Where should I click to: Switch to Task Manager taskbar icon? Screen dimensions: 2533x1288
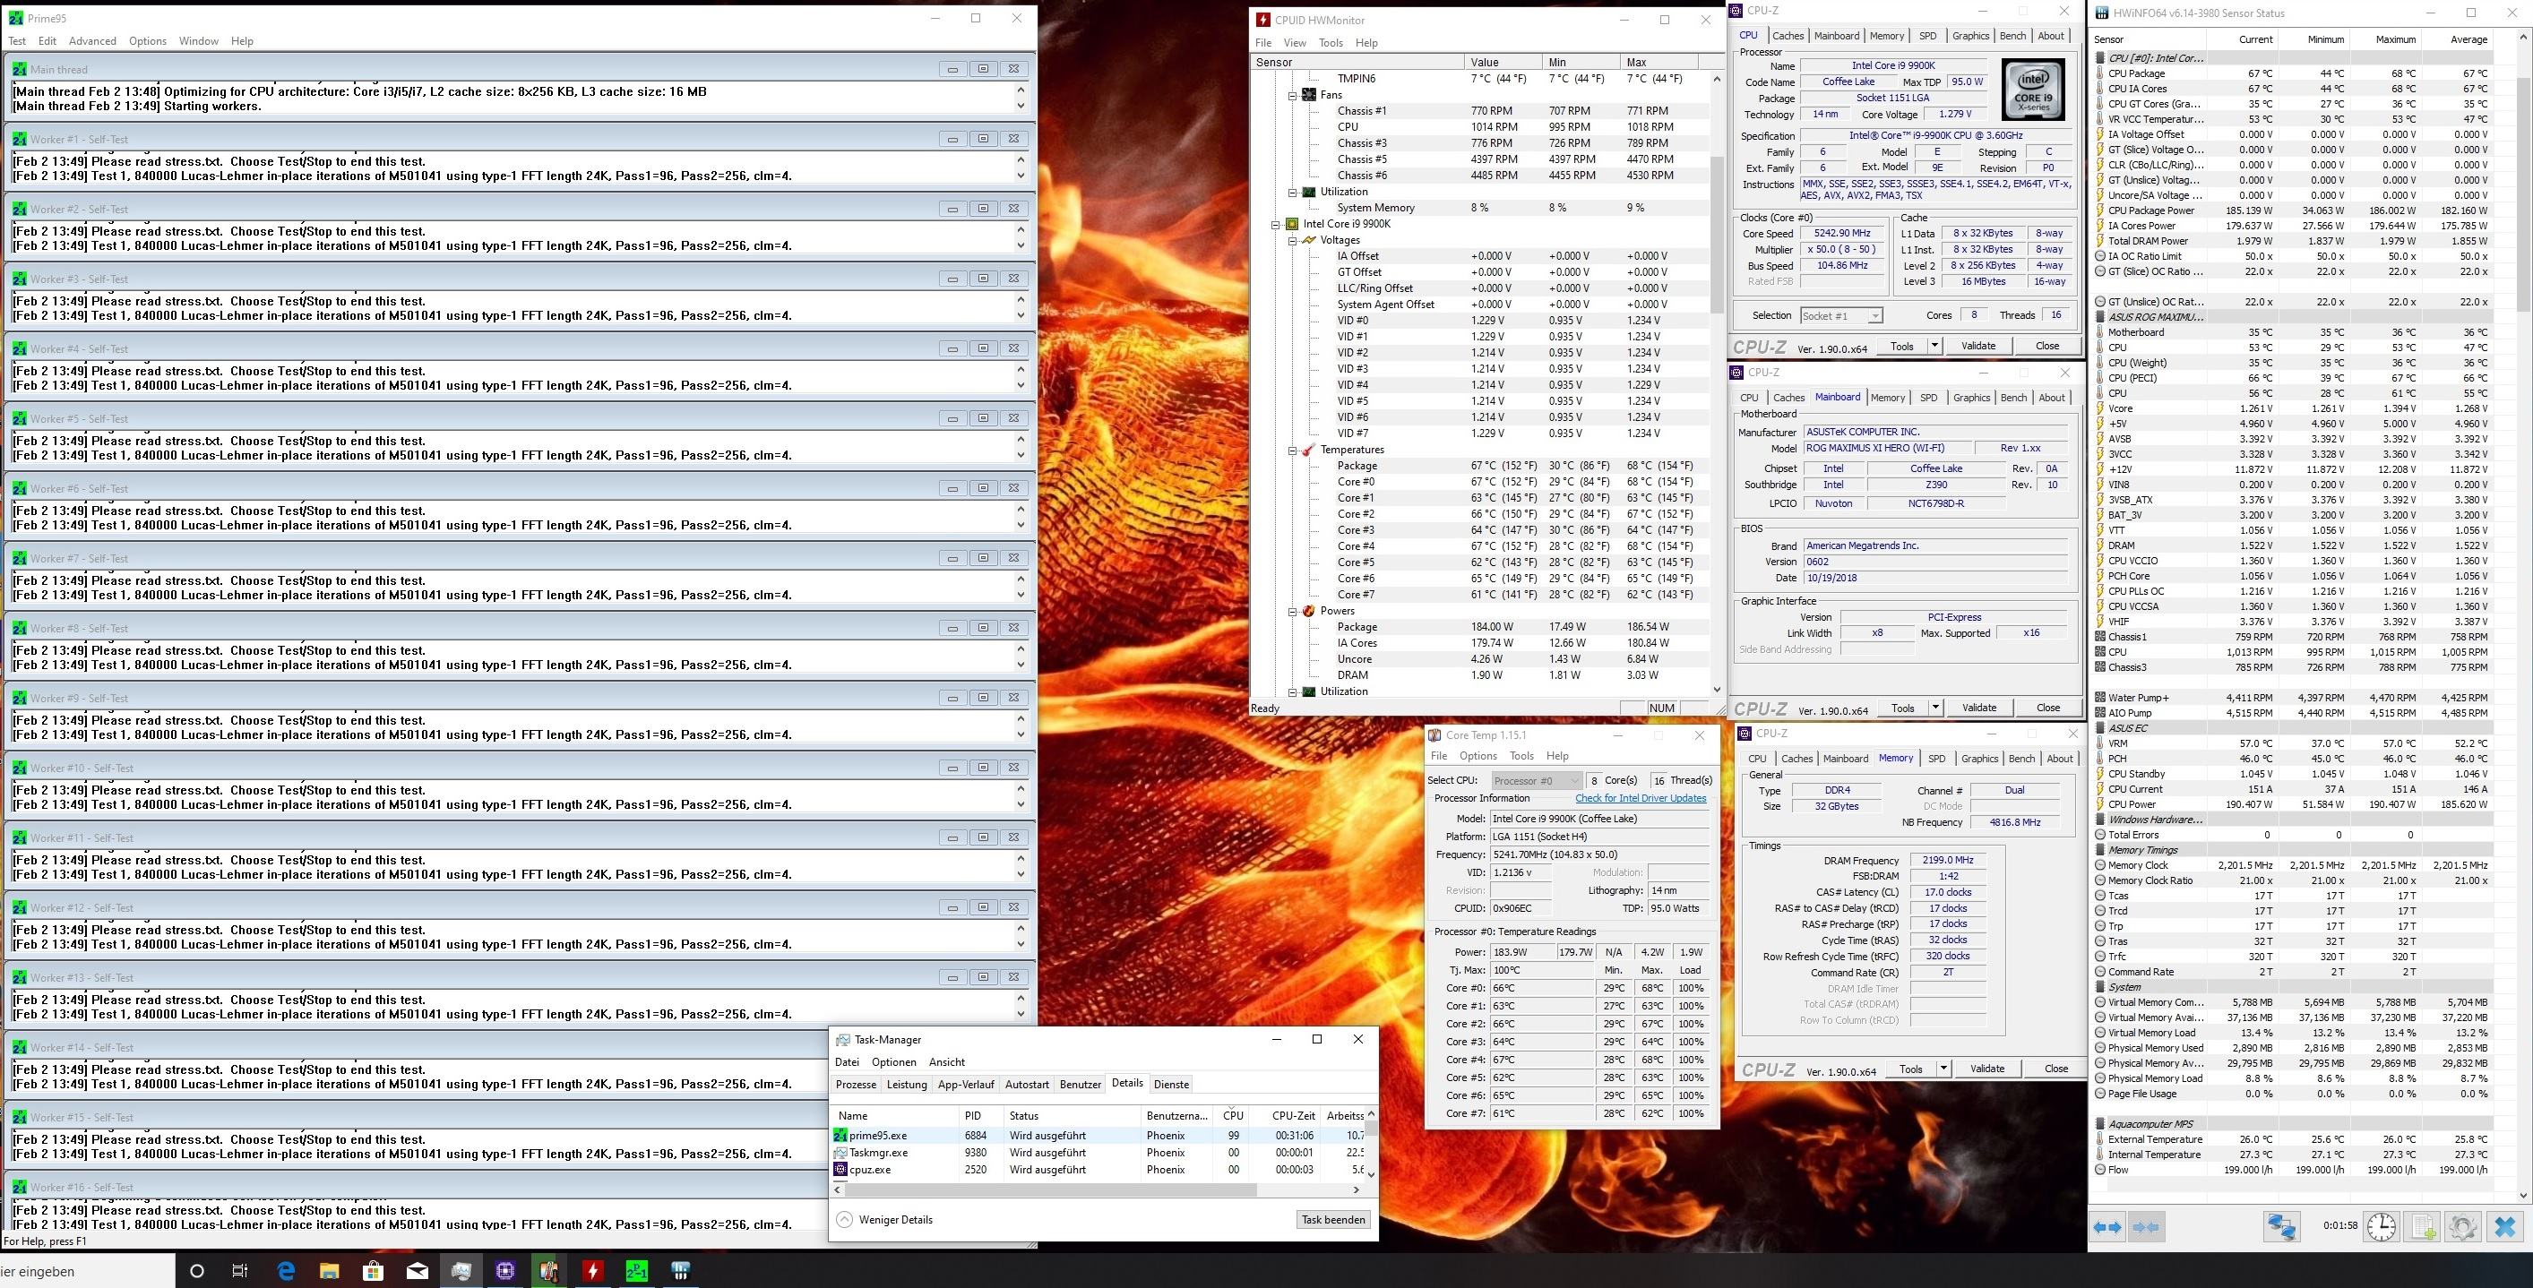tap(461, 1271)
